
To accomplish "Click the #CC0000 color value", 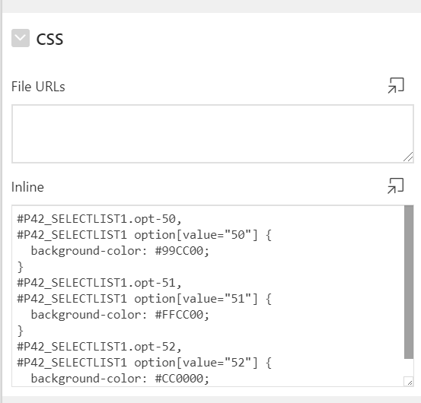I will [179, 379].
